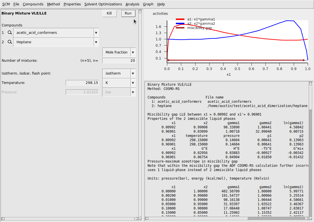This screenshot has height=222, width=314.
Task: Click the heptane file path in output
Action: [x=257, y=106]
